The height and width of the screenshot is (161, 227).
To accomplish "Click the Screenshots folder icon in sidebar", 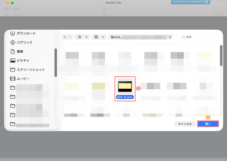I will (13, 70).
